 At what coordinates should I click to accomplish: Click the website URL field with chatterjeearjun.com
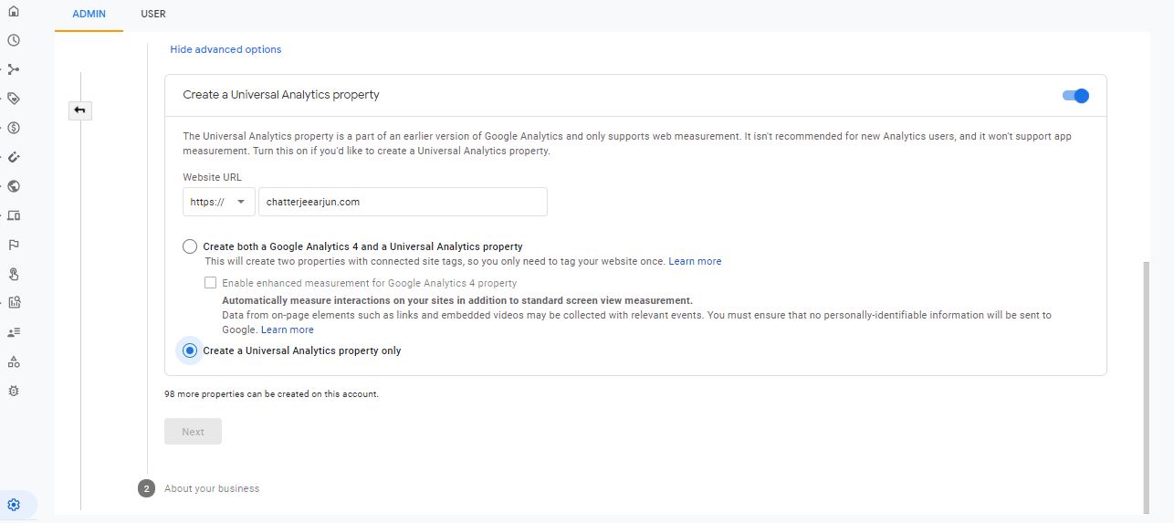click(x=403, y=202)
